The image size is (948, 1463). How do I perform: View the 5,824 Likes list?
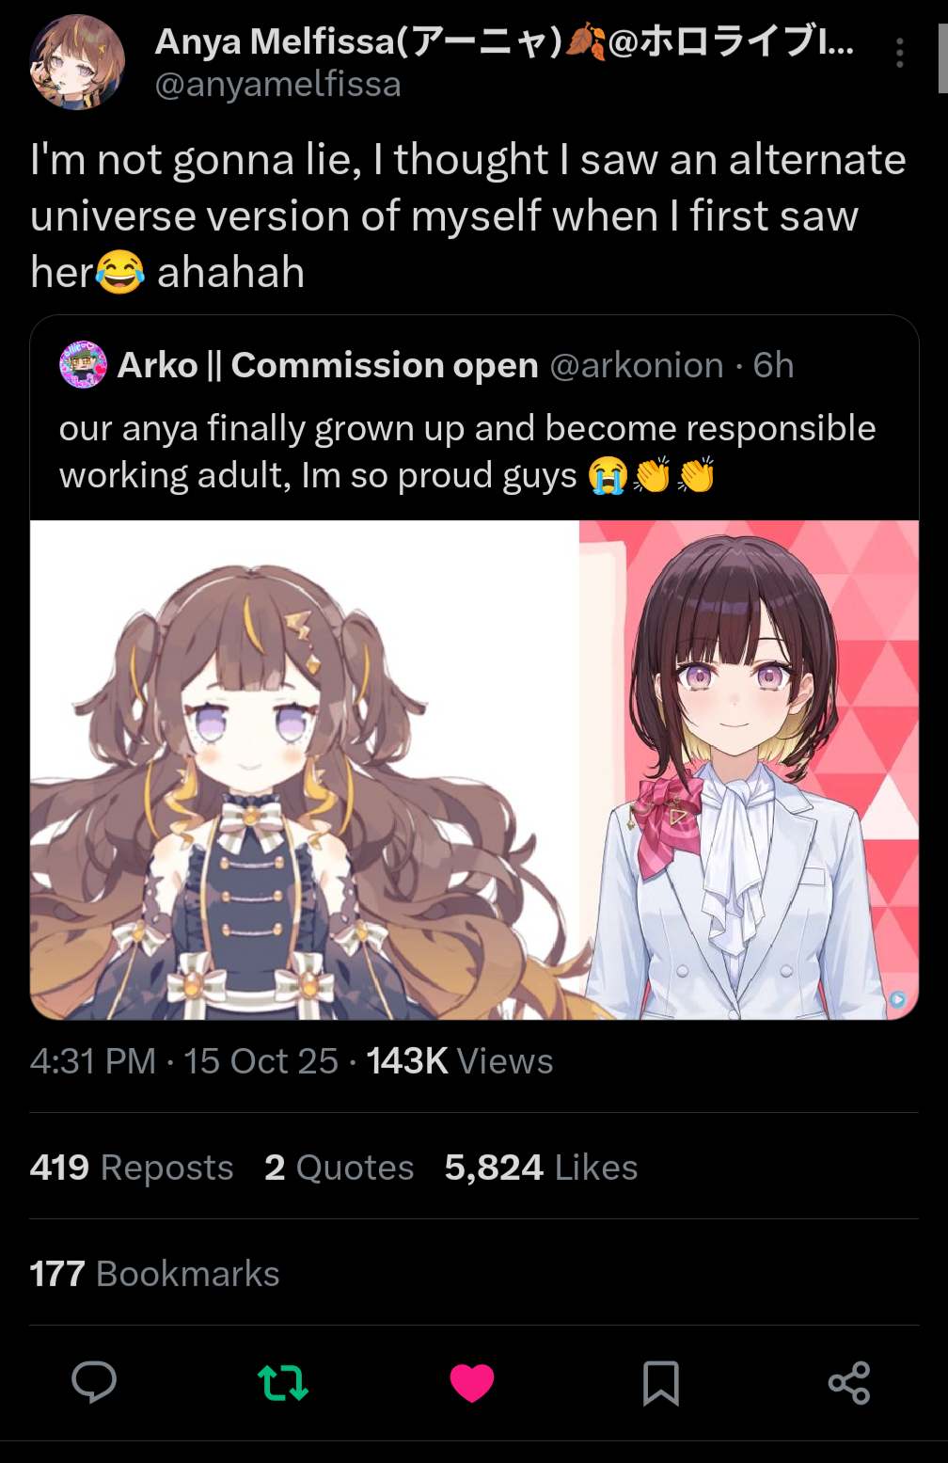click(542, 1168)
